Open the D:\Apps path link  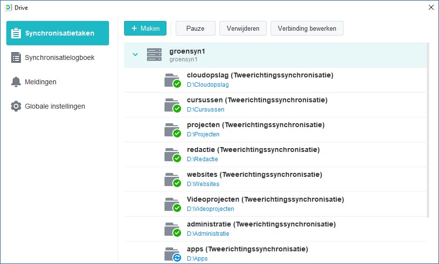(197, 258)
